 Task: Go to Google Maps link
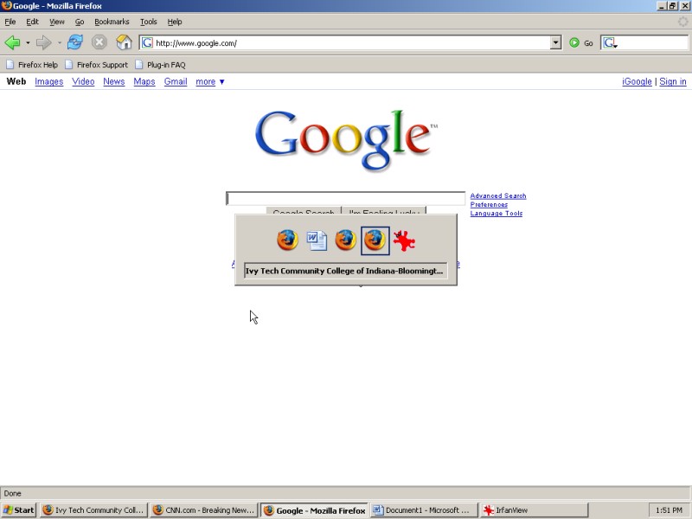point(144,81)
